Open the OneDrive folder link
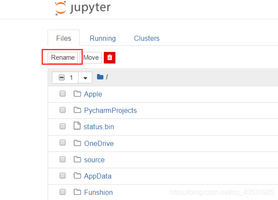This screenshot has width=278, height=200. [99, 143]
